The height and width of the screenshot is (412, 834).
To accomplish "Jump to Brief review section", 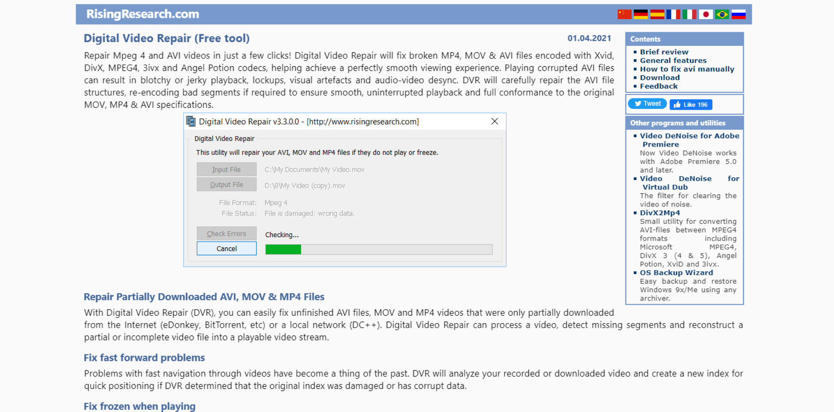I will pos(664,52).
